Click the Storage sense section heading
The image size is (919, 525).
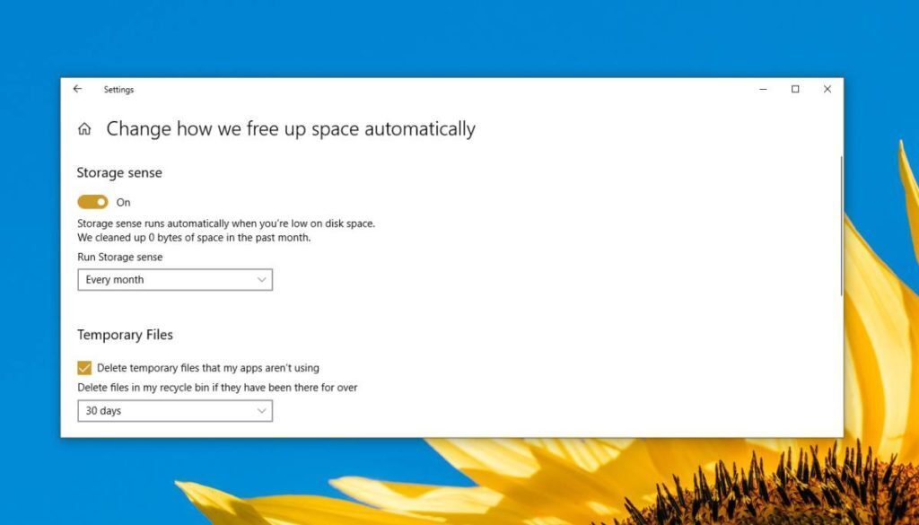tap(119, 172)
